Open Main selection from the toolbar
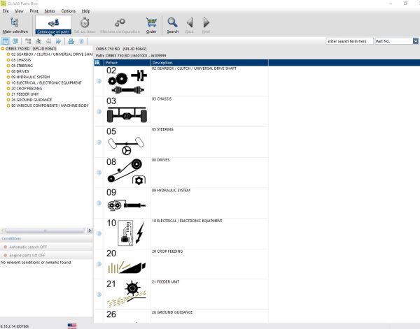 pos(15,26)
